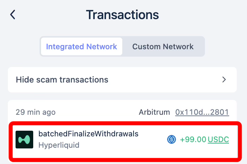The width and height of the screenshot is (247, 164).
Task: Click the Hyperliquid protocol name label
Action: [59, 145]
